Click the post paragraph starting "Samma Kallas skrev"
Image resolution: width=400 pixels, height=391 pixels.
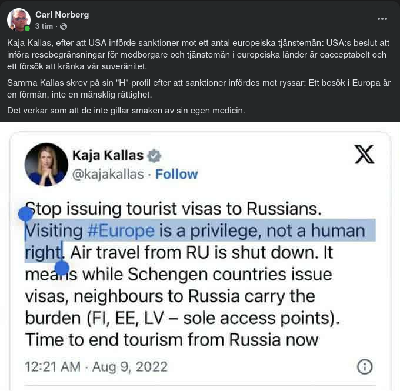(200, 88)
